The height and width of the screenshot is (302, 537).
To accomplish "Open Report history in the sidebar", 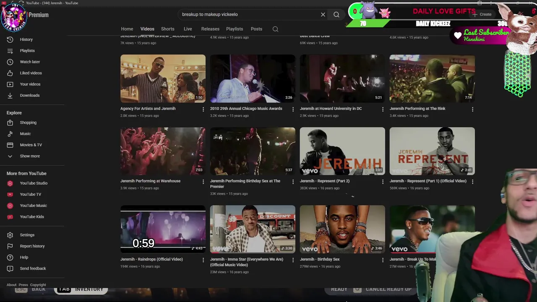I will point(32,246).
